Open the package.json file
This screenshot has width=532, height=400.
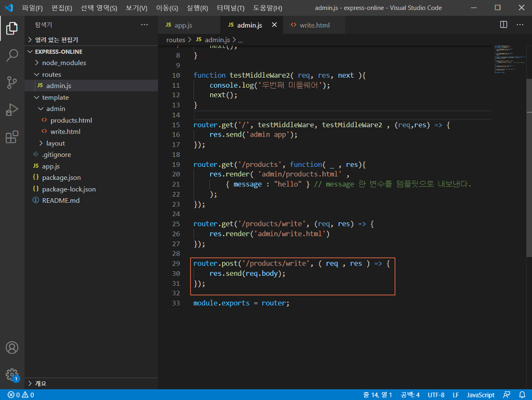click(92, 177)
